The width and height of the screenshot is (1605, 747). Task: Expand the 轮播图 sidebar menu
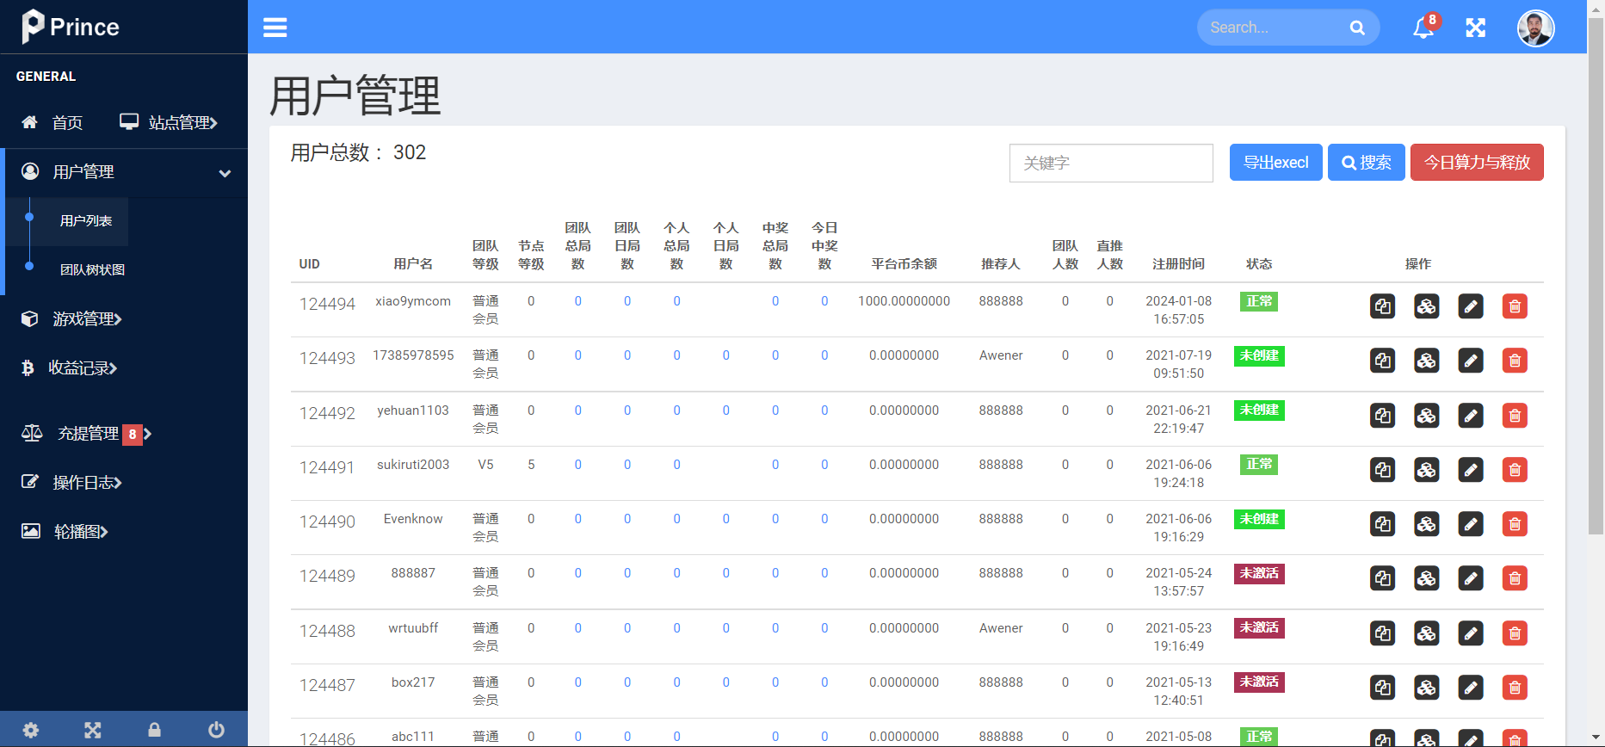(x=65, y=532)
